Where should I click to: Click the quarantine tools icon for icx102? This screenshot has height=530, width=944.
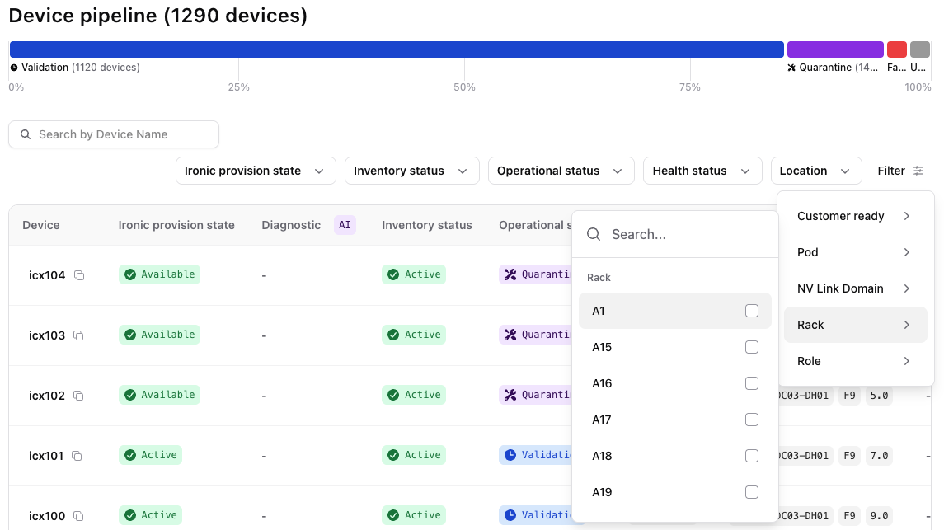[510, 396]
